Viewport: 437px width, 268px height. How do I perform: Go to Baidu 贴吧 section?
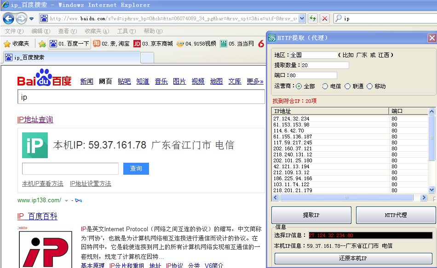coord(124,81)
